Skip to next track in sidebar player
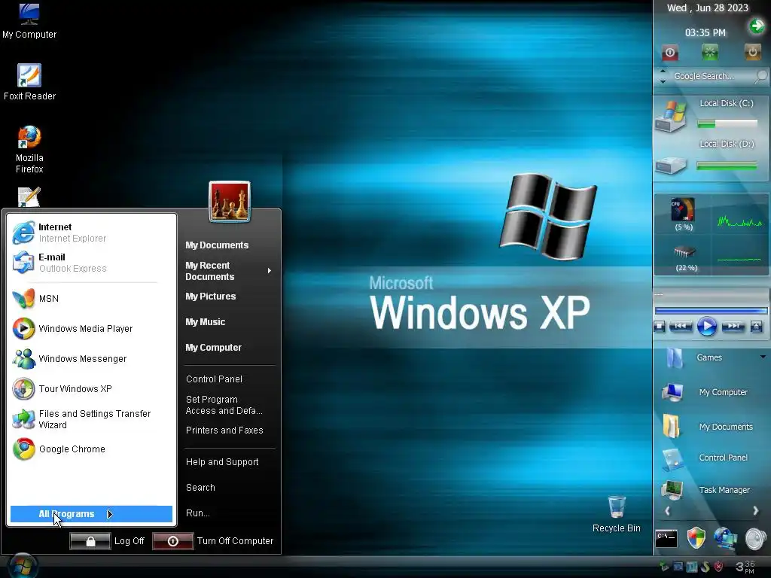The width and height of the screenshot is (771, 578). pos(733,326)
